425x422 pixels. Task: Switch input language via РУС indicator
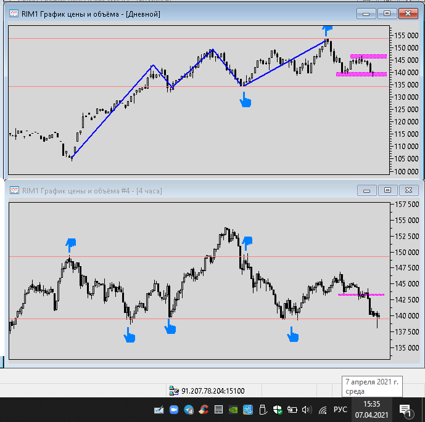340,410
